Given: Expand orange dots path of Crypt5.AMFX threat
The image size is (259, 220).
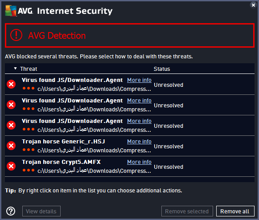Looking at the screenshot, I should tap(29, 170).
